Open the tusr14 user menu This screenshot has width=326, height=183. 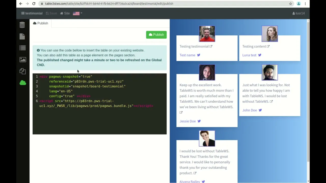coord(298,13)
